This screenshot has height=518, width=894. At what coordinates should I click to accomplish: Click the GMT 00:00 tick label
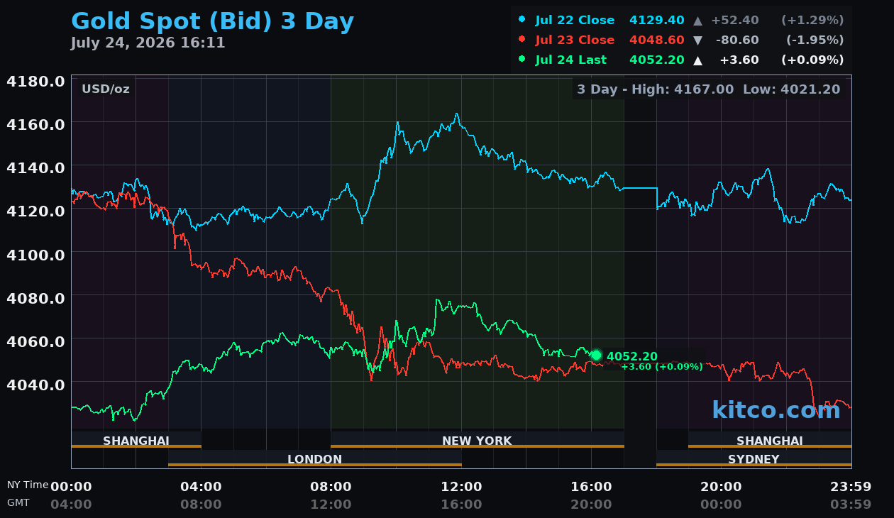point(721,505)
